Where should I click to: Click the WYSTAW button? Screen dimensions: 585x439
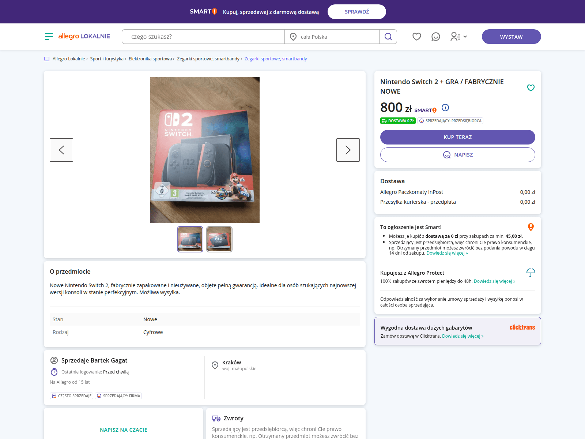pyautogui.click(x=512, y=37)
